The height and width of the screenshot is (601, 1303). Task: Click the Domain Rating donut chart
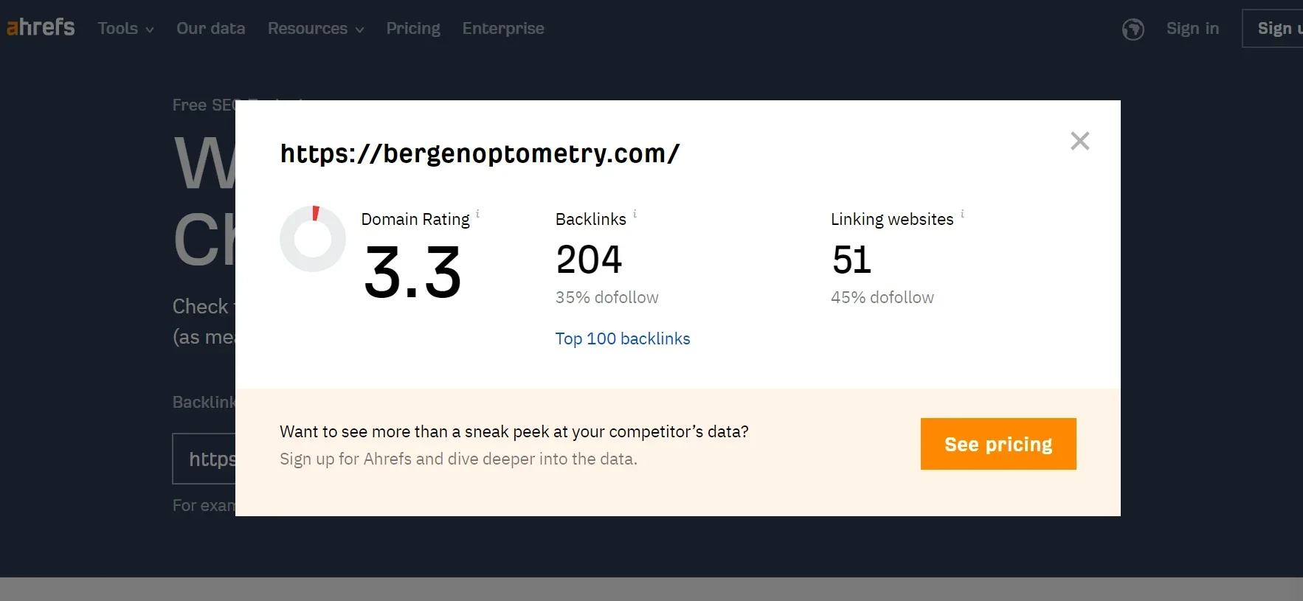(313, 239)
